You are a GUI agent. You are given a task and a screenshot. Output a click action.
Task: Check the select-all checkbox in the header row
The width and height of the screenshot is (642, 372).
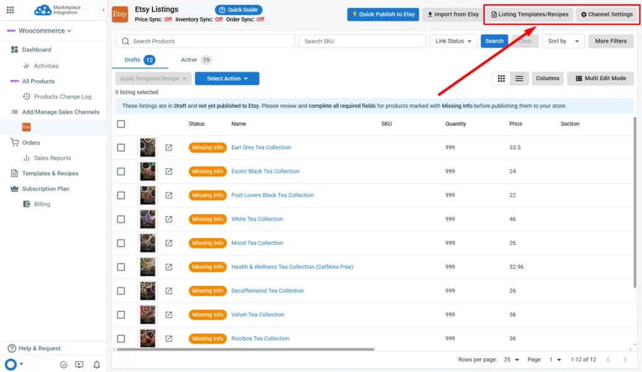click(x=121, y=123)
